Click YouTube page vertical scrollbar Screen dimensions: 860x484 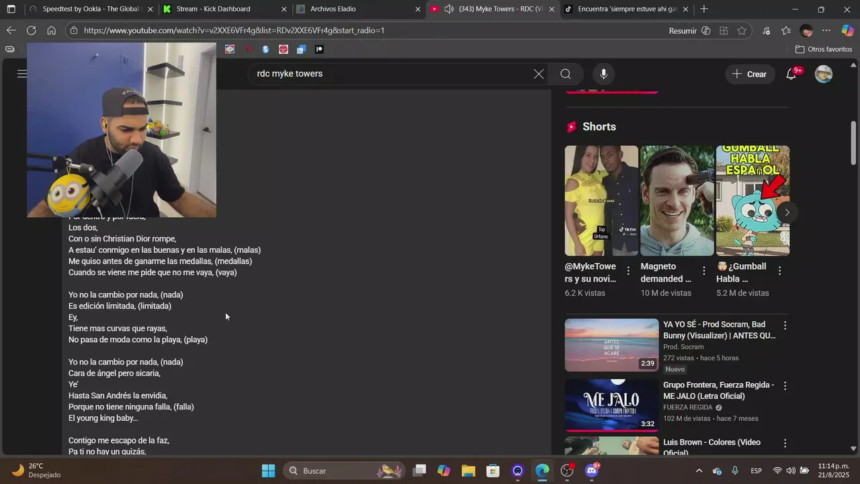tap(853, 143)
